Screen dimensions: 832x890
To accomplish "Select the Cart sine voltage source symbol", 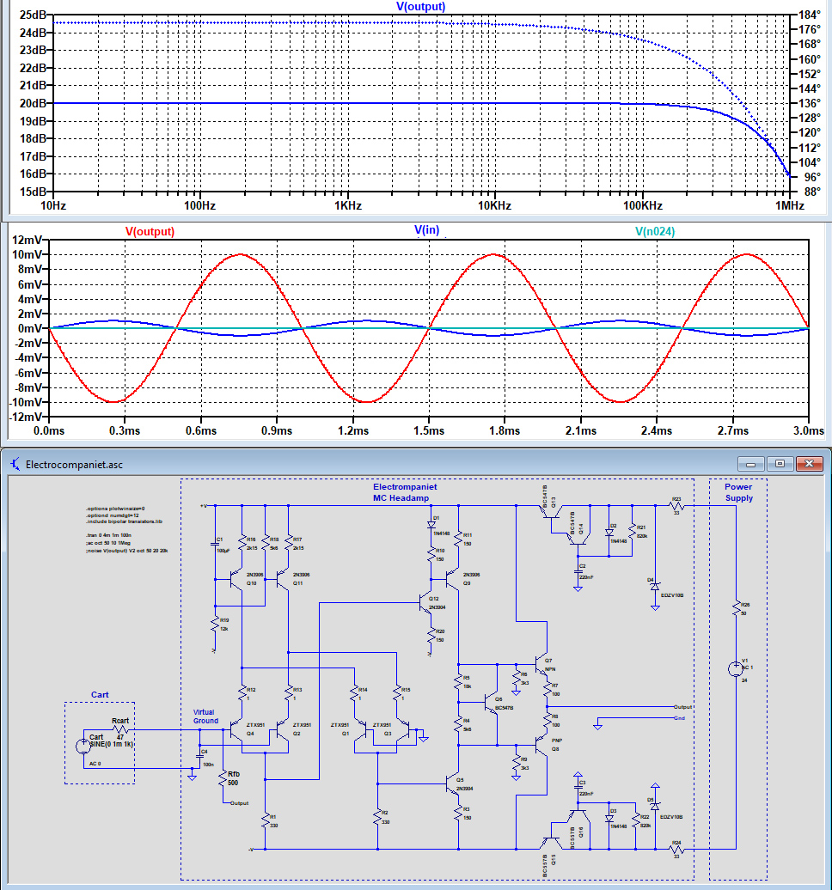I will click(x=83, y=746).
